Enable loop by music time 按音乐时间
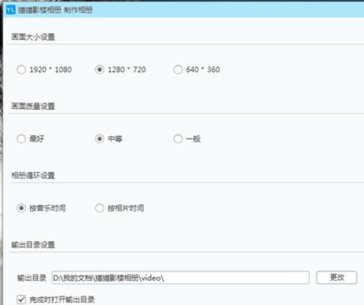This screenshot has height=305, width=364. pos(21,208)
